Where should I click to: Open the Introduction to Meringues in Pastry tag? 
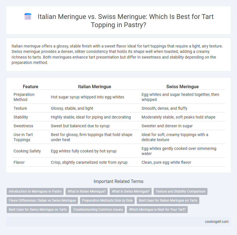pyautogui.click(x=35, y=191)
